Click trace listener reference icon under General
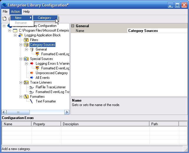Viewport: 189px width, 153px height. click(37, 54)
